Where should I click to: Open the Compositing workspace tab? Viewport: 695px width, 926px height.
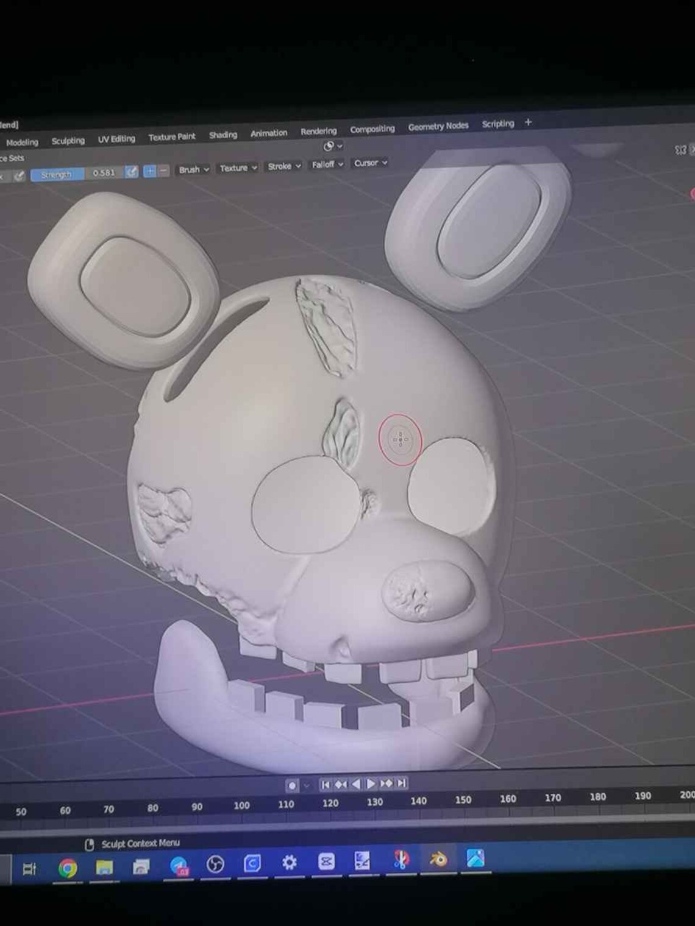372,129
